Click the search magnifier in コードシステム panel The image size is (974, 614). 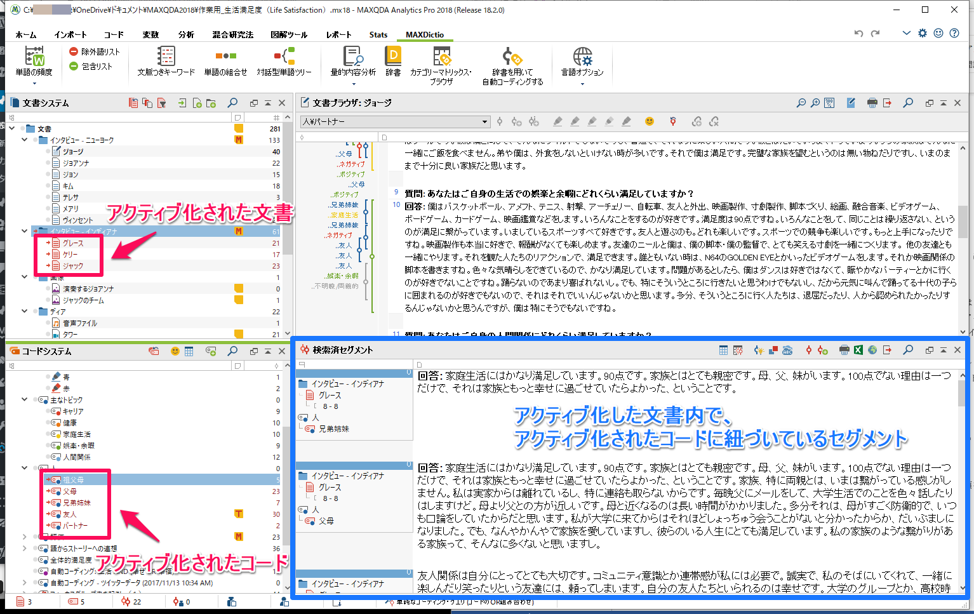coord(233,351)
